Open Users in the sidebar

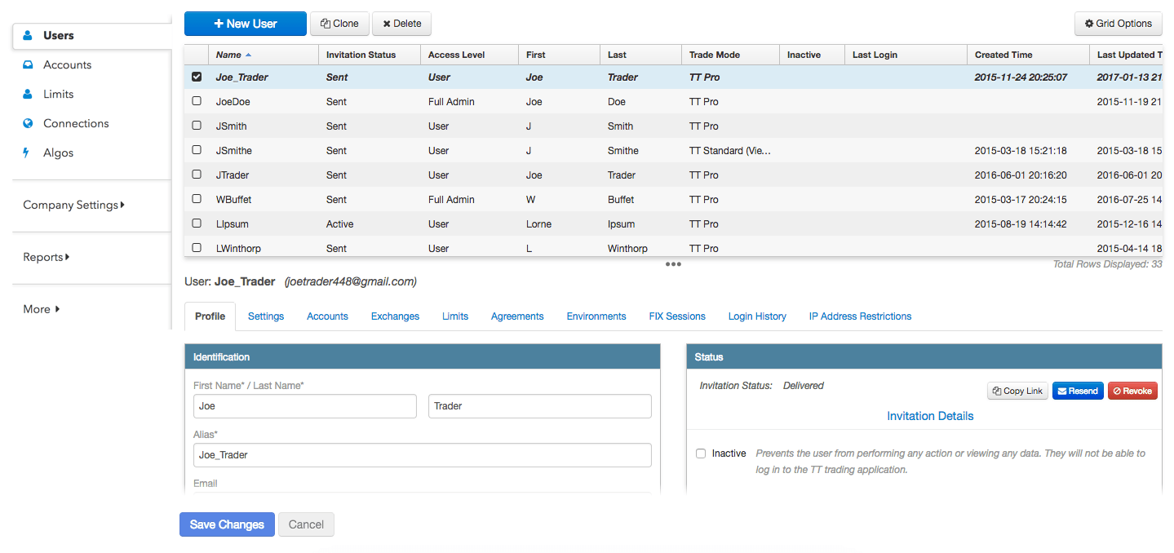58,36
